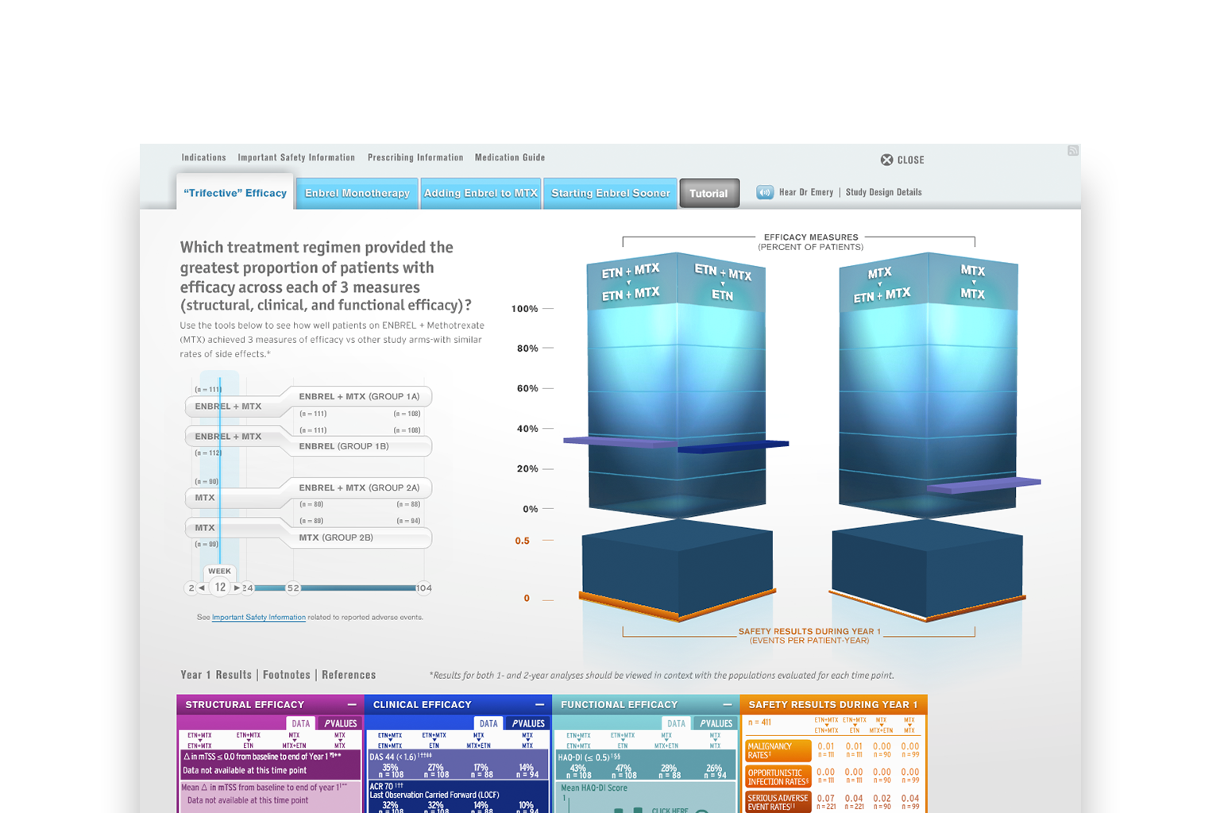Click Serious Adverse Event Rates label
Viewport: 1220px width, 813px height.
click(x=778, y=802)
